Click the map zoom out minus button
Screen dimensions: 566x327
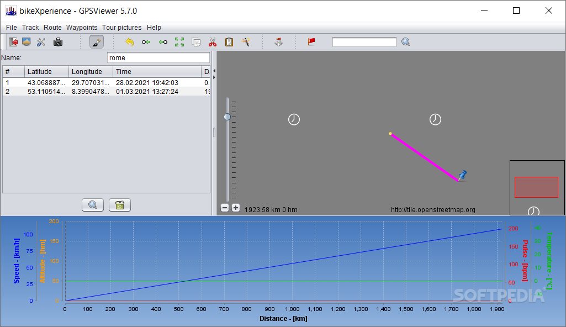225,208
